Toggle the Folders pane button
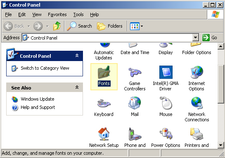This screenshot has height=158, width=225. (110, 26)
